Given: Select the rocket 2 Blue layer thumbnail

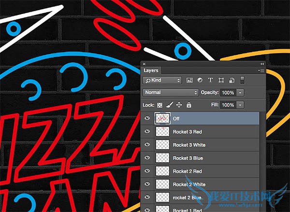Looking at the screenshot, I should [162, 198].
